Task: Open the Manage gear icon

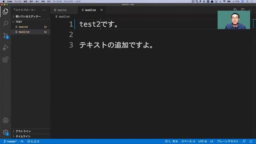Action: [6, 132]
